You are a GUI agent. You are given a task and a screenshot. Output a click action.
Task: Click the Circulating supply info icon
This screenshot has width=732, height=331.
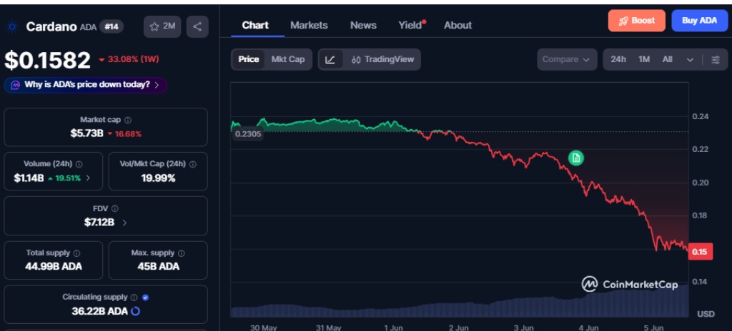pos(134,297)
